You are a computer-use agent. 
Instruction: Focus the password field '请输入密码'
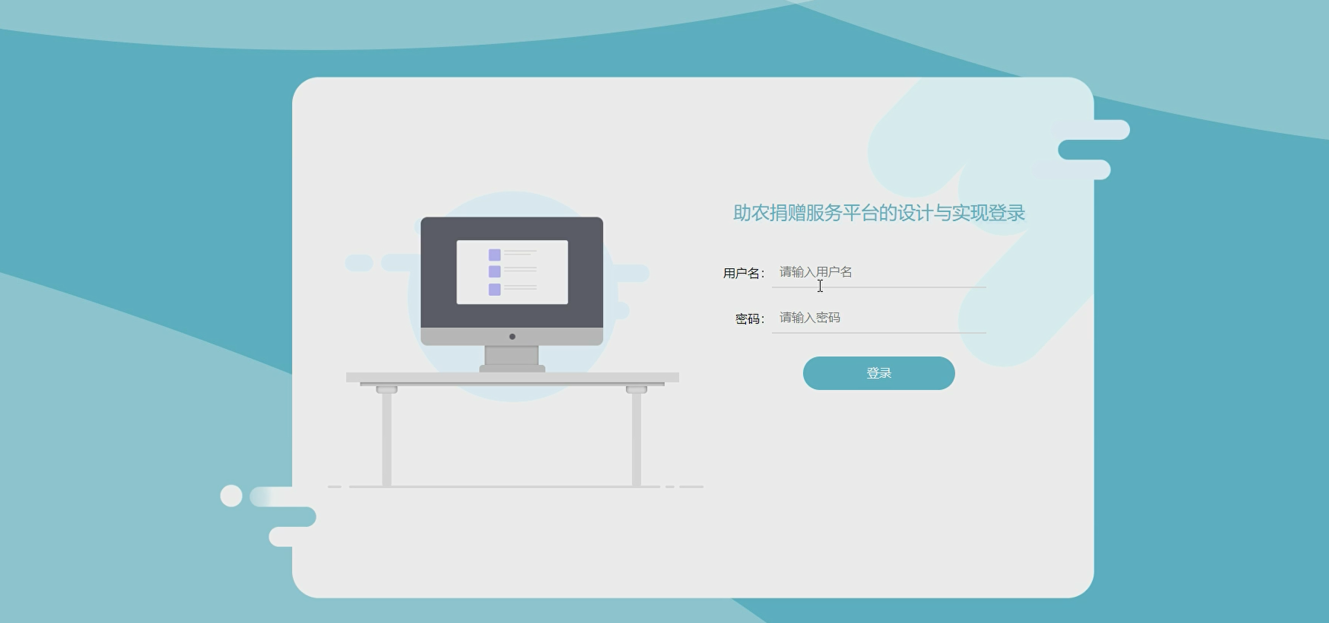coord(879,318)
